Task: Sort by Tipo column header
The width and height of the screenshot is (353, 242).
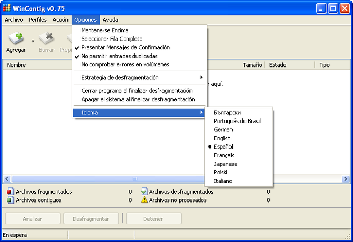Action: pos(332,65)
